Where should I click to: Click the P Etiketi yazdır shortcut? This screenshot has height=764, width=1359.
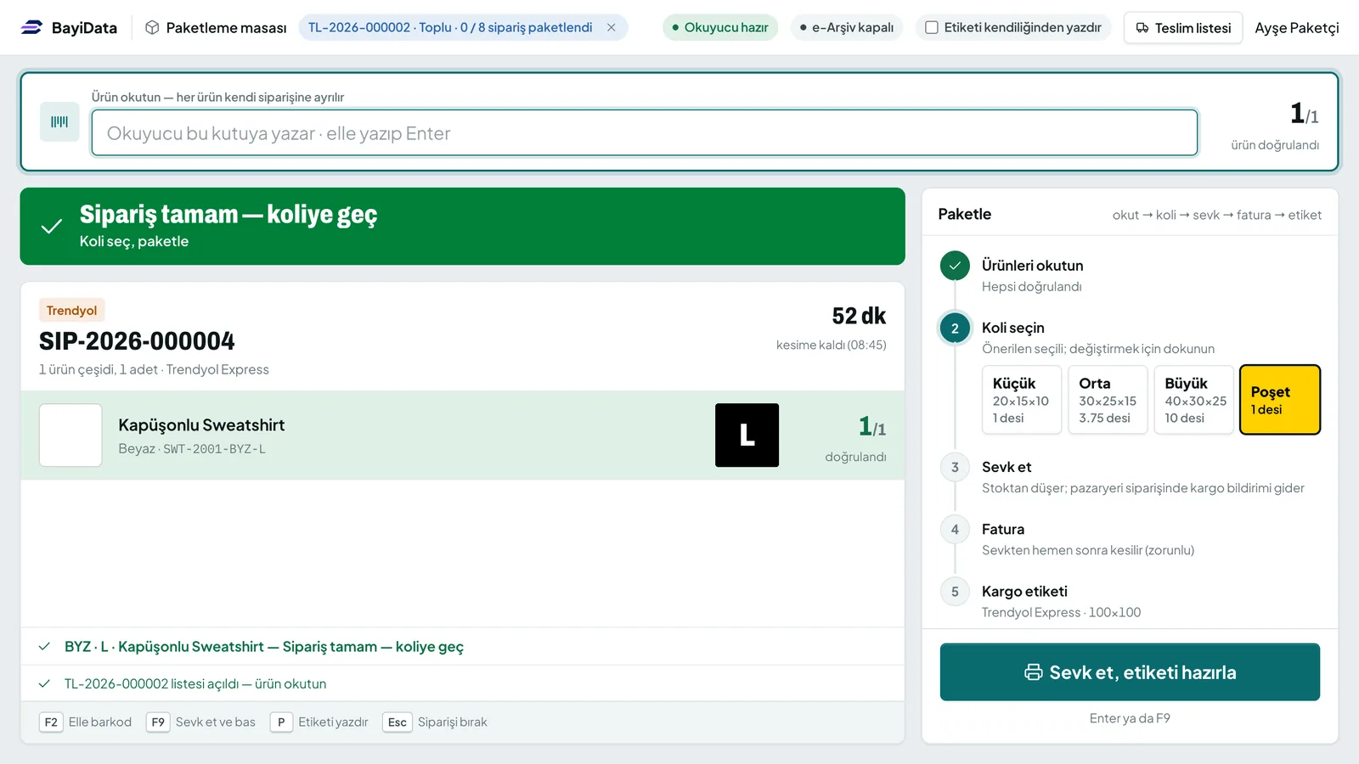pos(319,722)
